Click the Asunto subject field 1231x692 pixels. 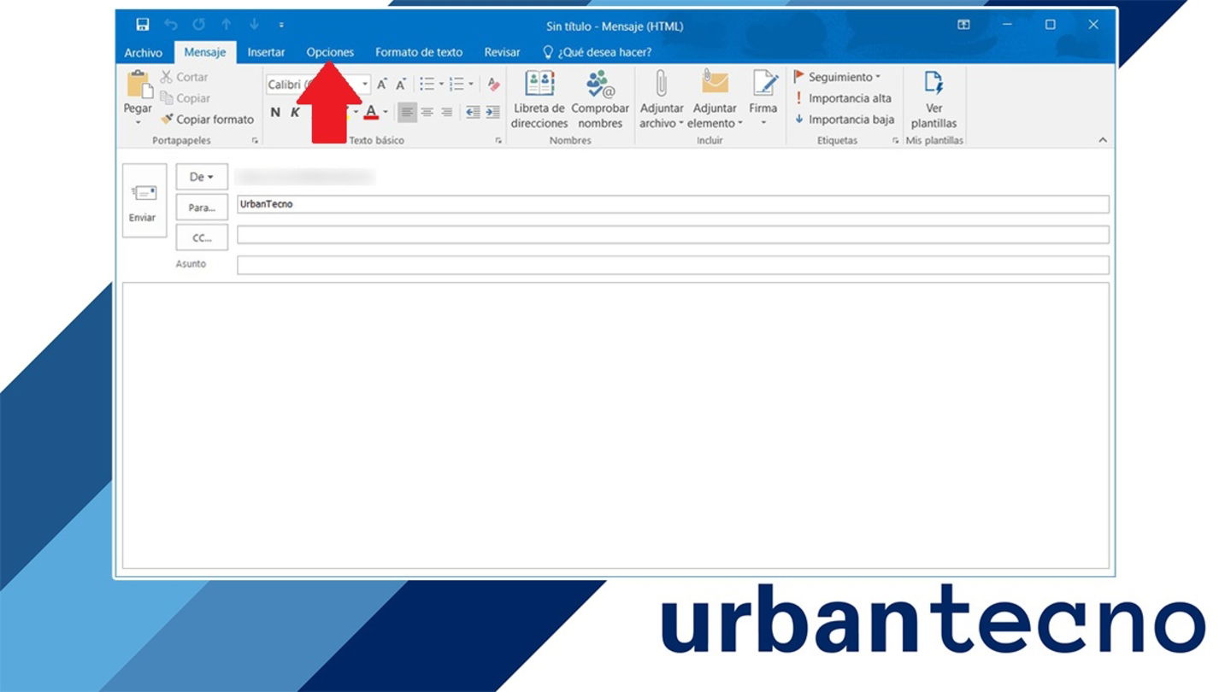[x=673, y=265]
